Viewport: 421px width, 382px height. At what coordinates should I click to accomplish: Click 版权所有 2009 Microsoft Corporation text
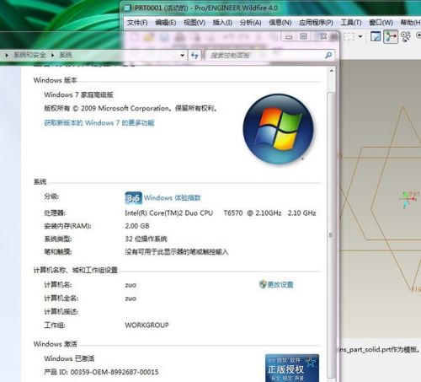pyautogui.click(x=131, y=109)
